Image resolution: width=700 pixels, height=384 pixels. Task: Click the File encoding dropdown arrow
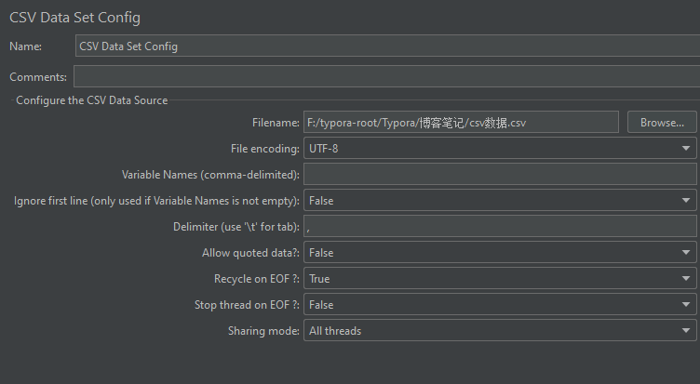point(687,149)
